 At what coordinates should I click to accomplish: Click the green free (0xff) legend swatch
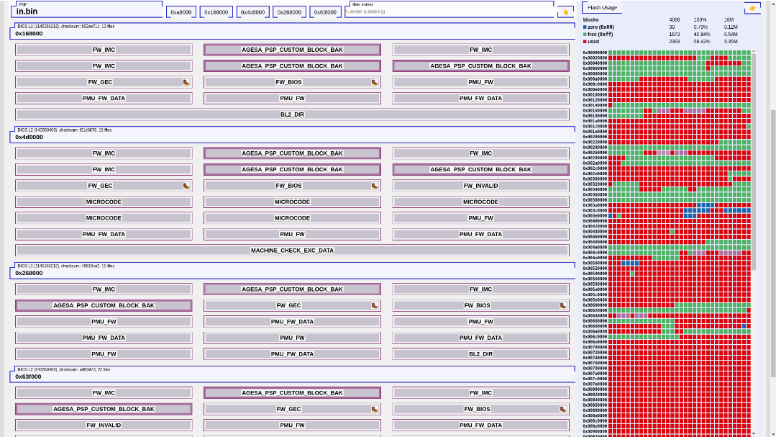pyautogui.click(x=585, y=35)
